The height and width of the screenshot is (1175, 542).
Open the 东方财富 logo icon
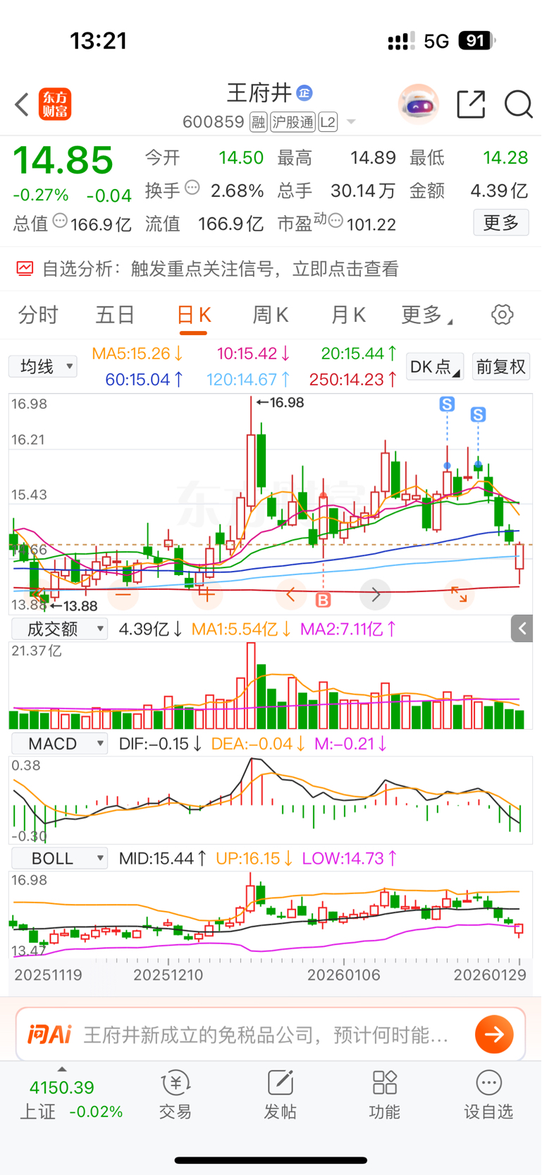pos(55,104)
